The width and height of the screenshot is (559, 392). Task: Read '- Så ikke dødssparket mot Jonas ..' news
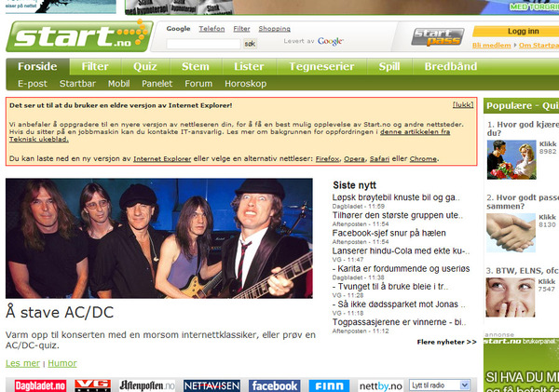click(x=399, y=304)
